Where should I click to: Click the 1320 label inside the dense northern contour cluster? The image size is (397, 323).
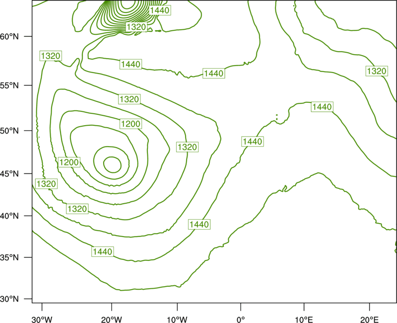(x=136, y=27)
